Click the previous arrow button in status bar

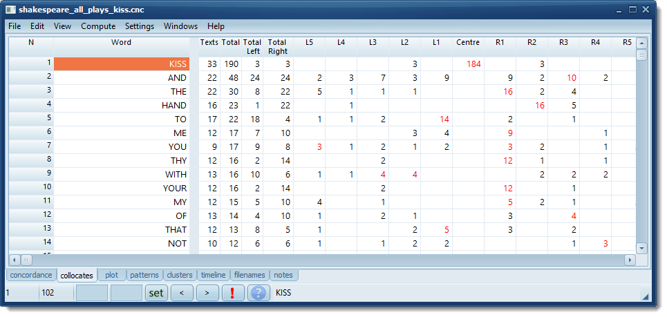[x=182, y=293]
